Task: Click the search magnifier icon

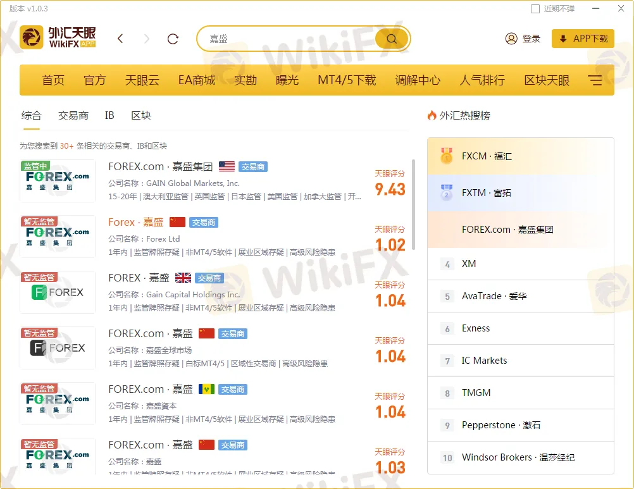Action: tap(390, 38)
